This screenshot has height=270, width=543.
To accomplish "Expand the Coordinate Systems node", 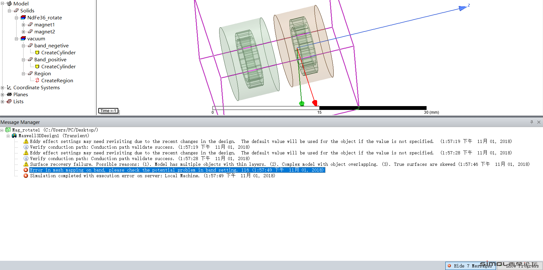I will [3, 87].
